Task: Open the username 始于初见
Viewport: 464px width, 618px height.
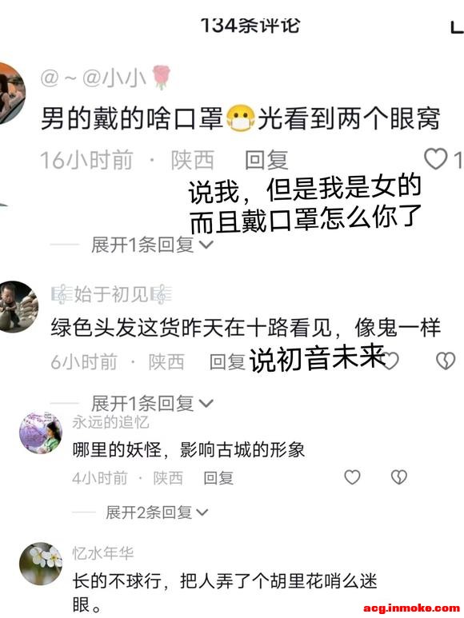Action: (111, 294)
